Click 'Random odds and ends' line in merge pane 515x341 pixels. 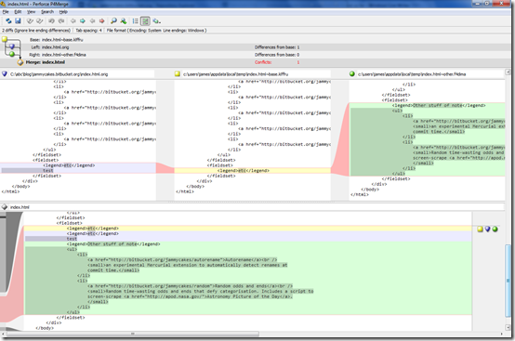(x=190, y=286)
